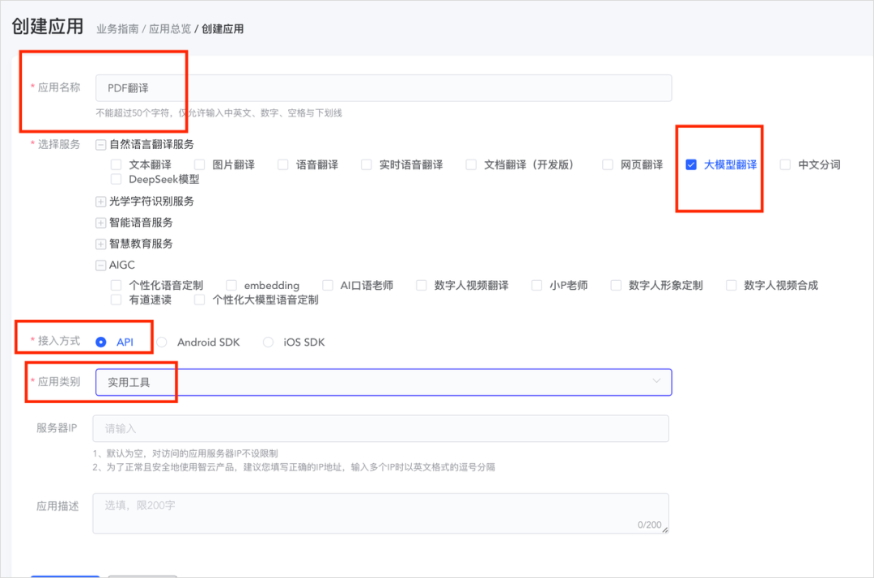Open the 应用类别 dropdown arrow
Screen dimensions: 874x578
(656, 381)
